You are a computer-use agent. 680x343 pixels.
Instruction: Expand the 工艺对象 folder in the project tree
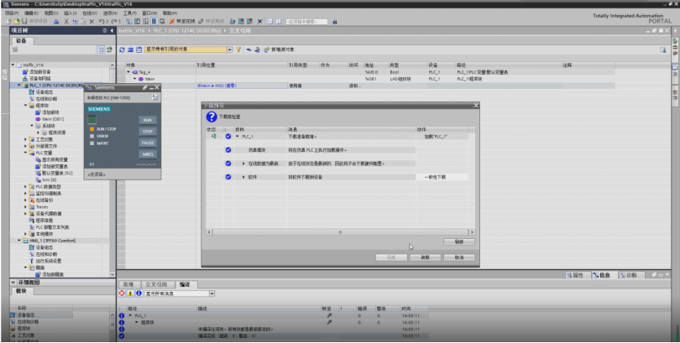[25, 139]
